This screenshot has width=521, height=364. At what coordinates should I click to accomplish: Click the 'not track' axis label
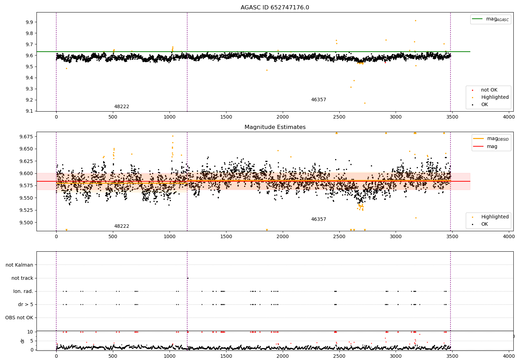coord(22,278)
